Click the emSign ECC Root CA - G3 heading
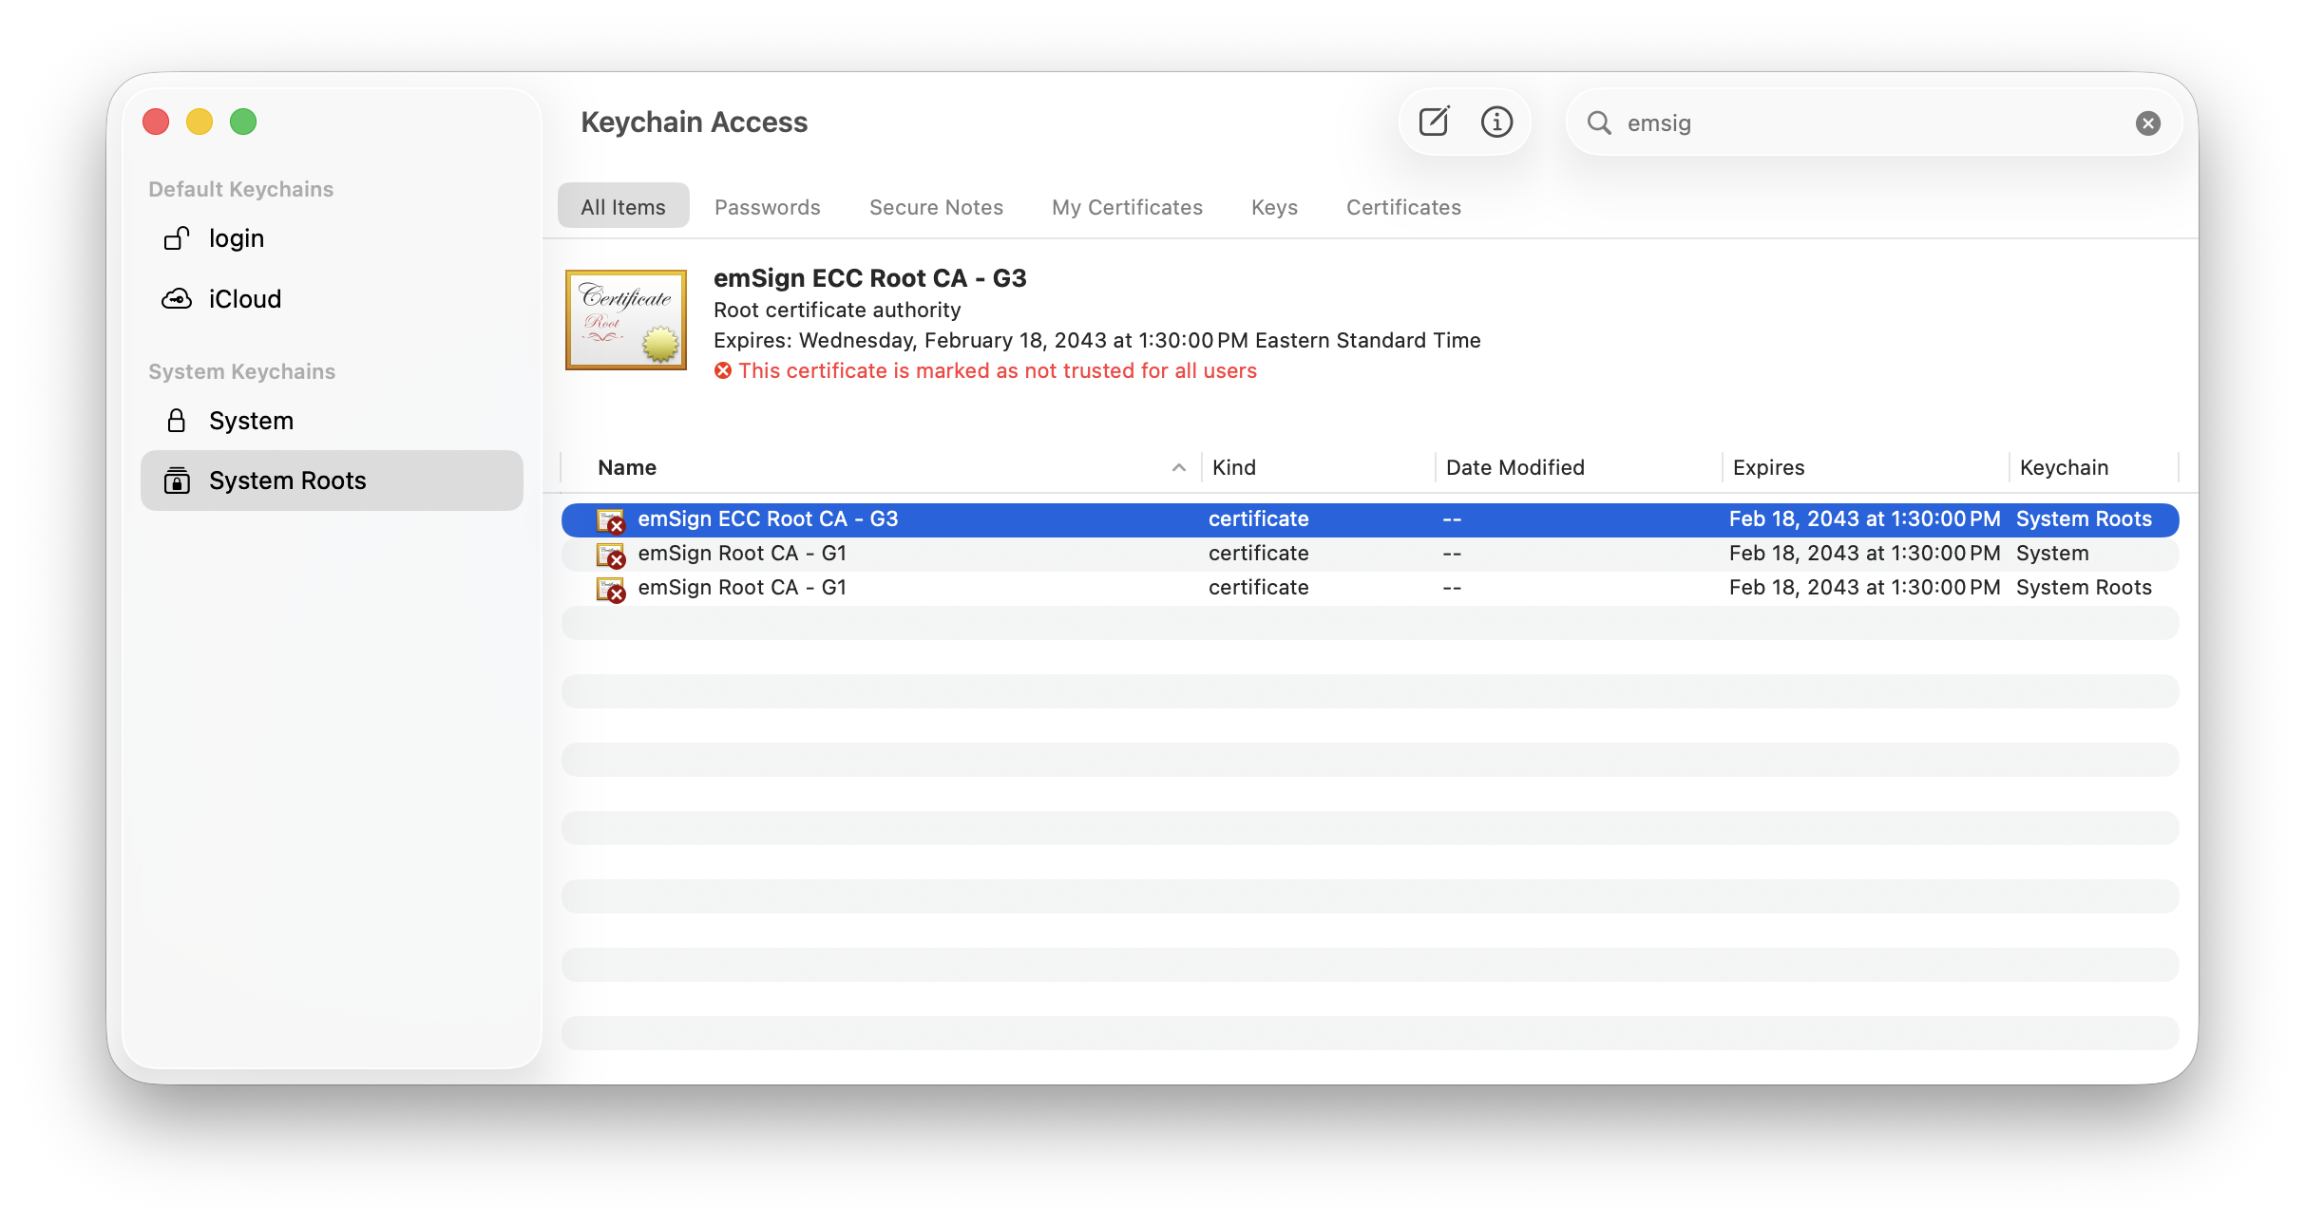 pos(869,278)
